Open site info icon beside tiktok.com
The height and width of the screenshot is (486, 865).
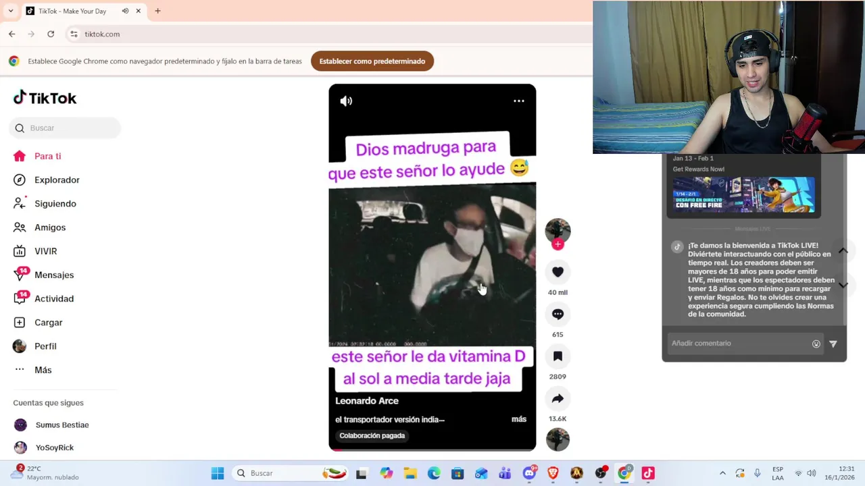coord(74,34)
